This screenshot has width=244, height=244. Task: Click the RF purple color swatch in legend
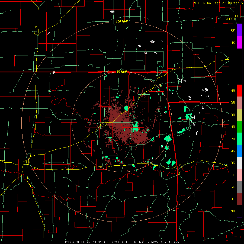pos(239,30)
